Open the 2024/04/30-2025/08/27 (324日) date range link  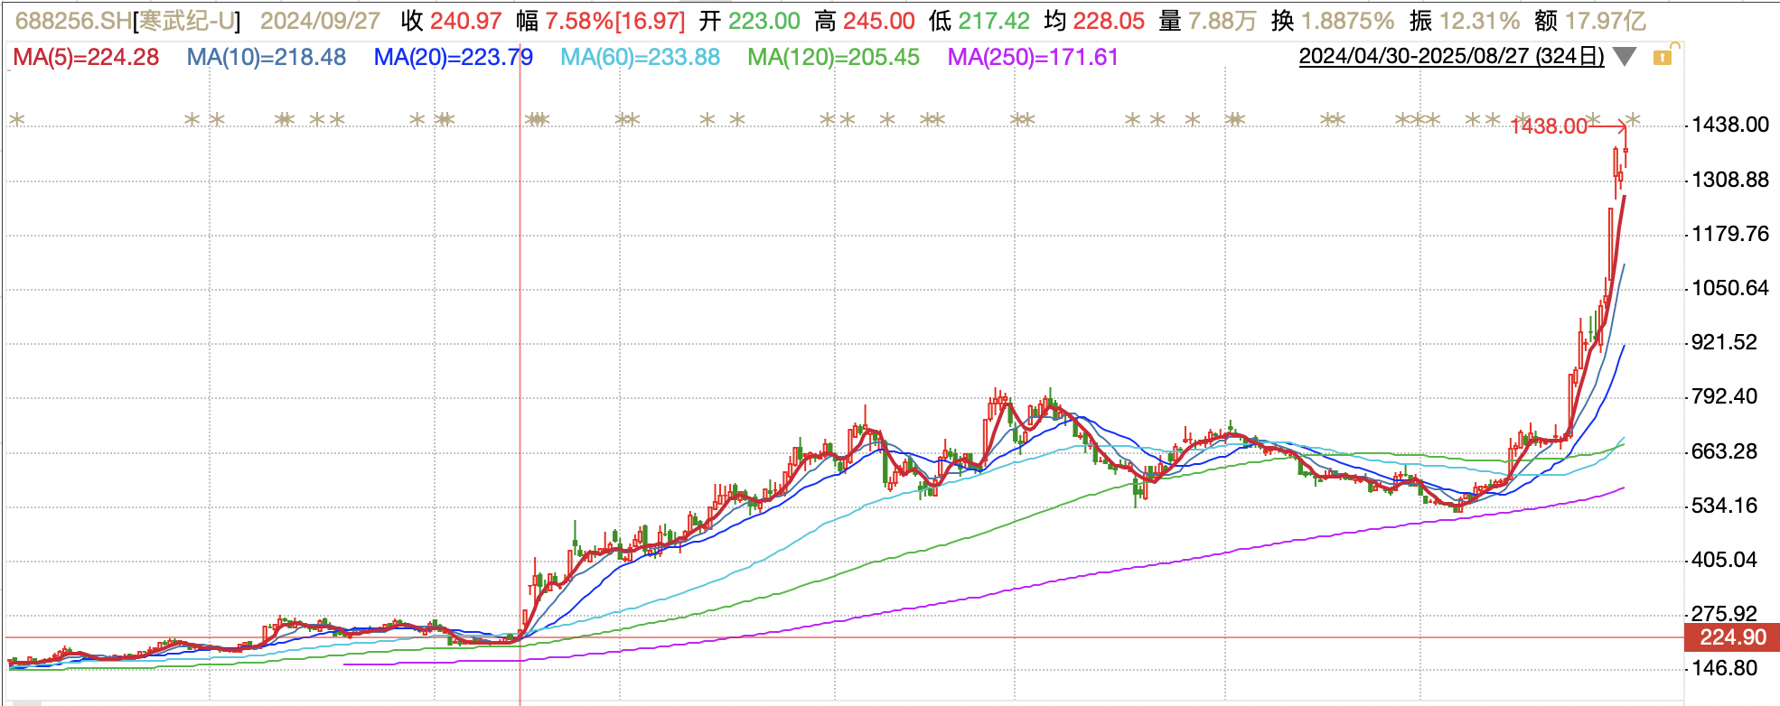[1451, 56]
